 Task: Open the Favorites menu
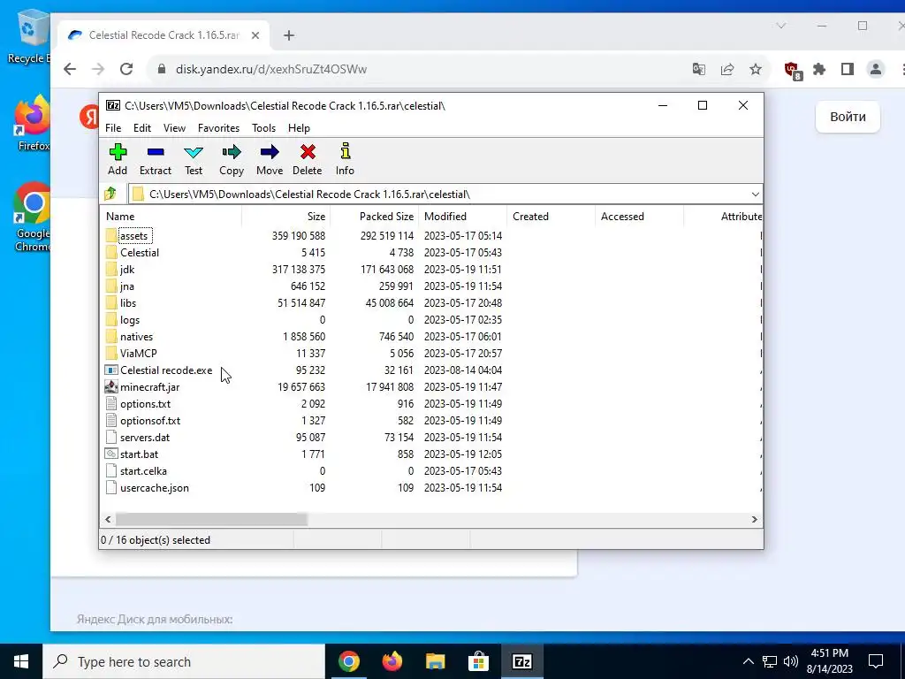(x=218, y=128)
